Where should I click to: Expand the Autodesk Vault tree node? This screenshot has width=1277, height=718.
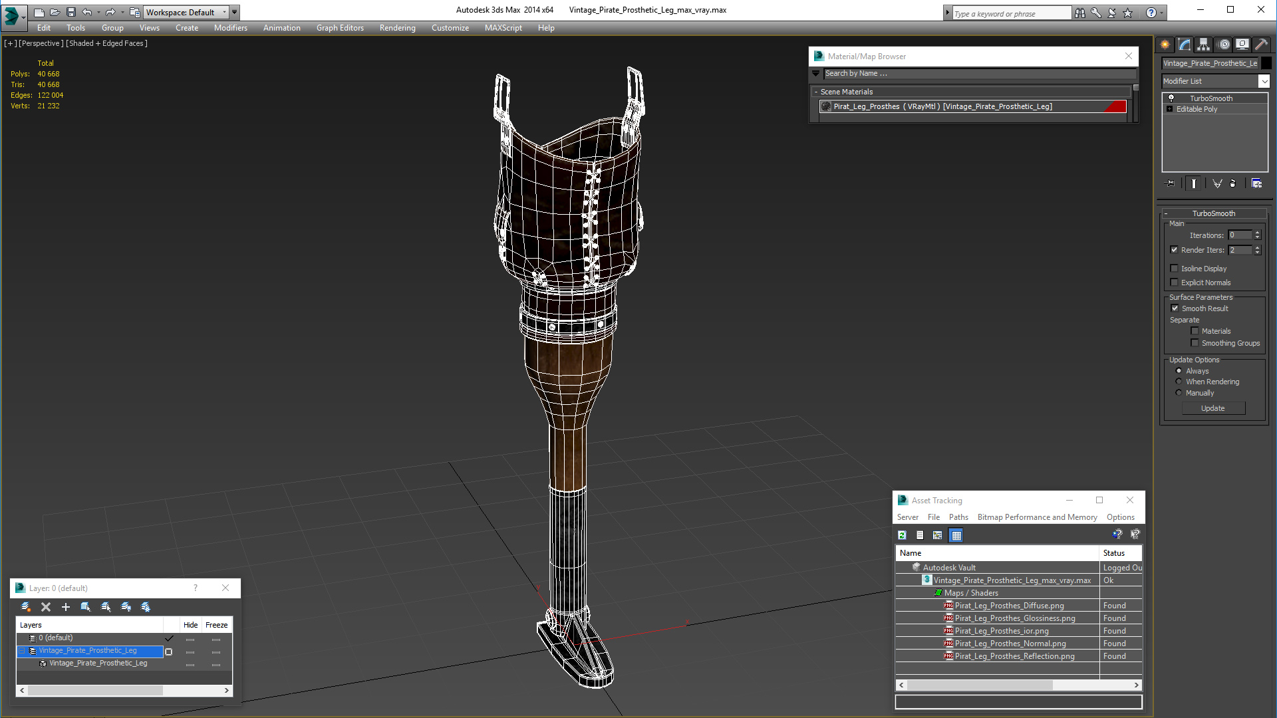pos(909,567)
